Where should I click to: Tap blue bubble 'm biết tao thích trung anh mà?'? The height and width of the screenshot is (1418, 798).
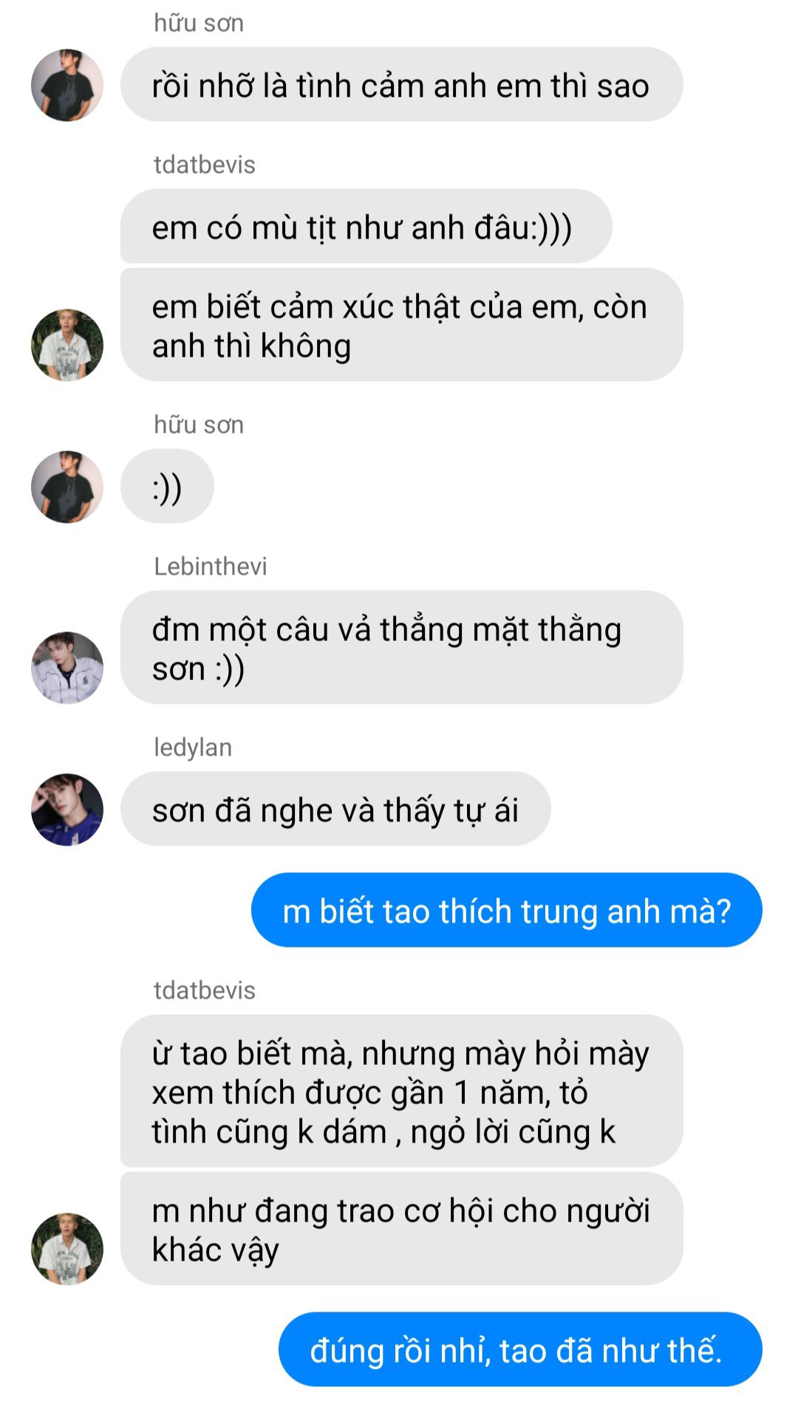507,911
